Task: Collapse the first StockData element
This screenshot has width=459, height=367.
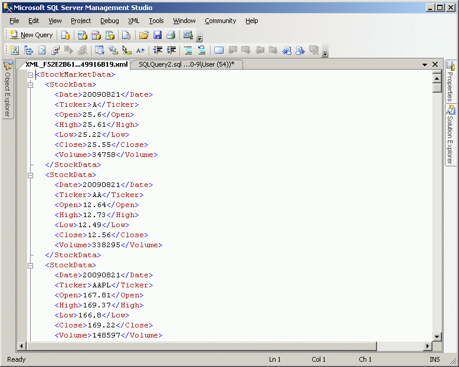Action: tap(30, 85)
